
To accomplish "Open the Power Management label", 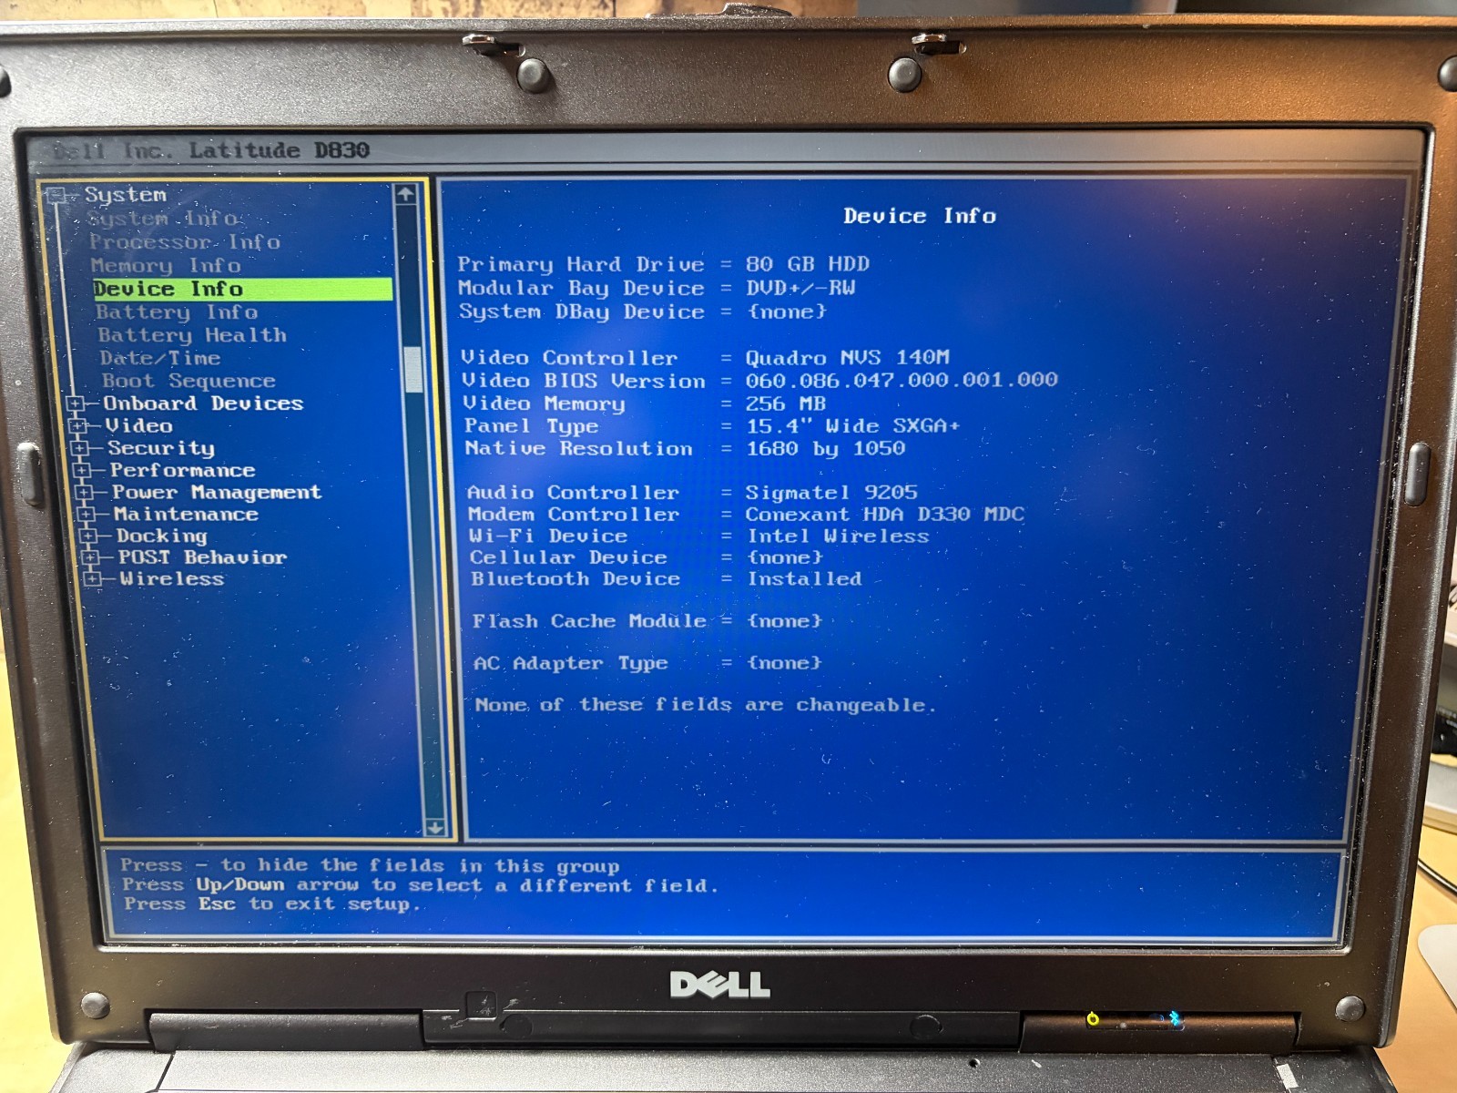I will point(217,493).
